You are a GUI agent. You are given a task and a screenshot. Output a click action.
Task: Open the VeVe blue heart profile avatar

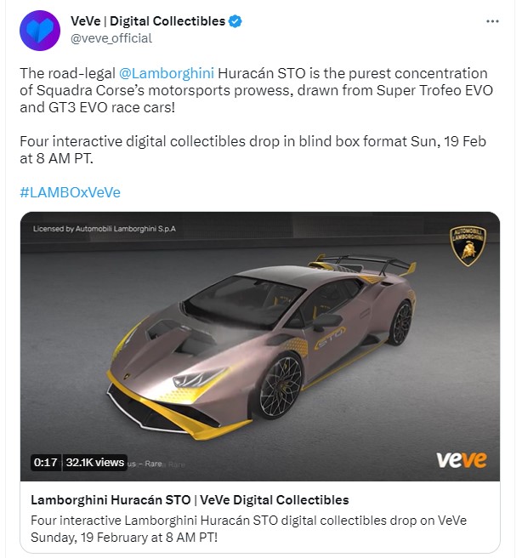click(x=40, y=31)
